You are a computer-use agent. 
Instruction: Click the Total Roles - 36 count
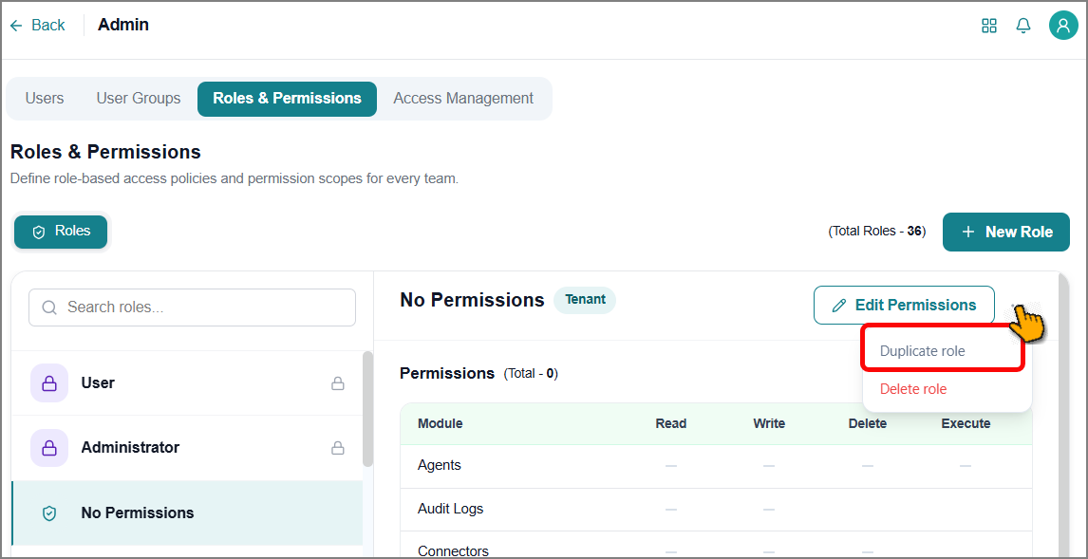(x=877, y=232)
